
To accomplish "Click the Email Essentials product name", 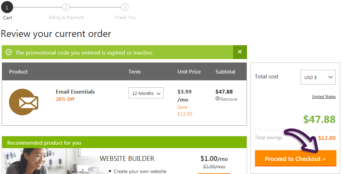I will 75,92.
